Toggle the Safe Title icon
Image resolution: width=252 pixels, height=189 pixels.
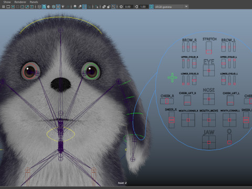(x=31, y=7)
